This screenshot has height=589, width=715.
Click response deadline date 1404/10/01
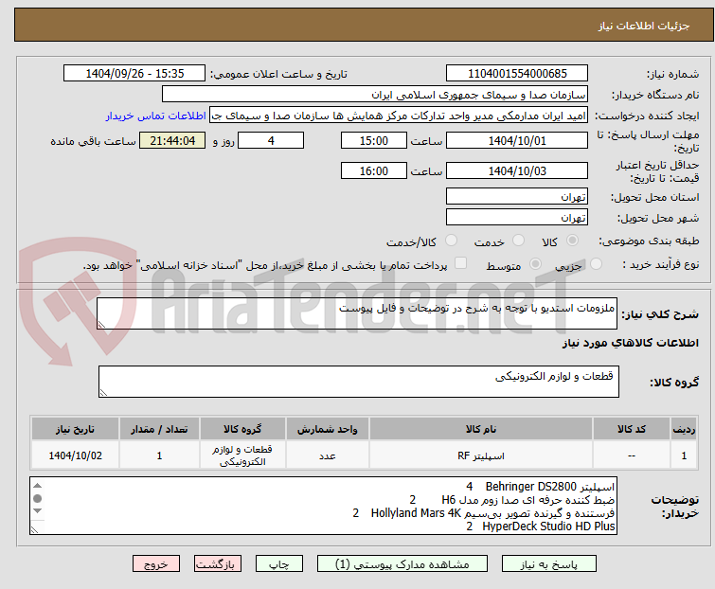[x=517, y=140]
